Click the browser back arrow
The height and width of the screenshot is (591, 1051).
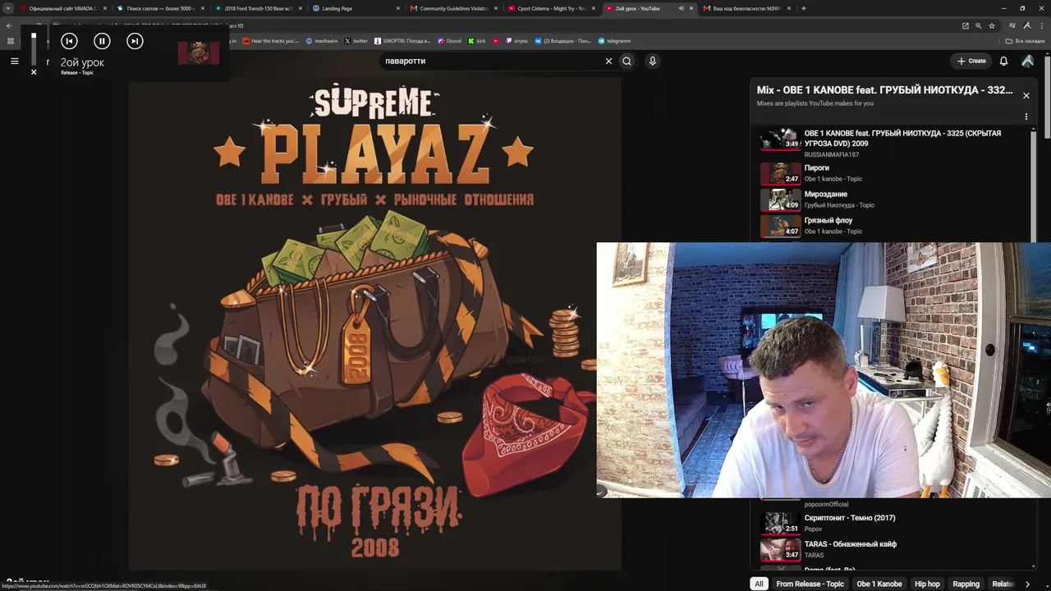click(9, 25)
